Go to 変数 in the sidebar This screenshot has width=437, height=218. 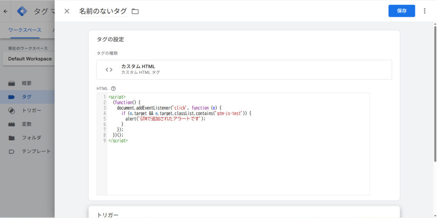(x=27, y=124)
